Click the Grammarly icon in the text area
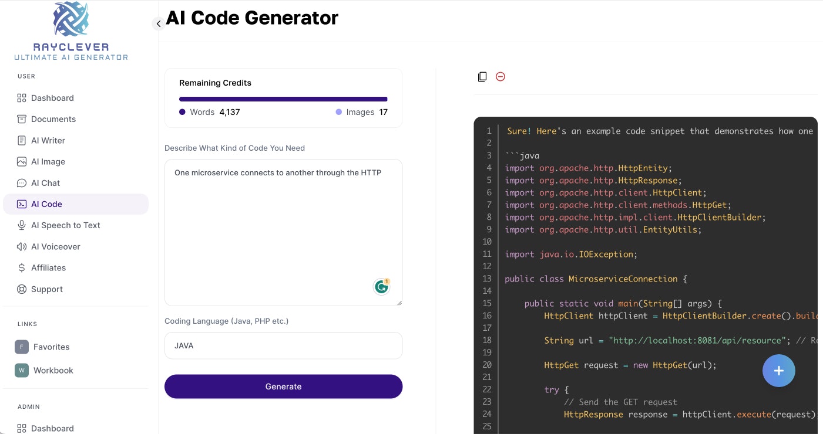This screenshot has width=823, height=434. 382,286
